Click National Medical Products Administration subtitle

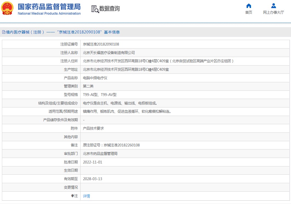point(49,13)
